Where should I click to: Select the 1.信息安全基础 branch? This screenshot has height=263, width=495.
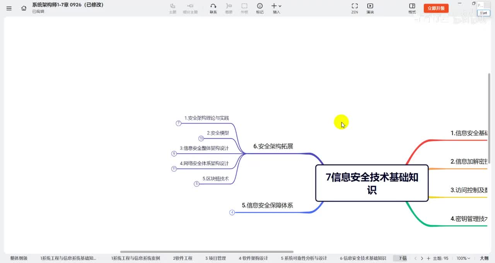pyautogui.click(x=469, y=133)
